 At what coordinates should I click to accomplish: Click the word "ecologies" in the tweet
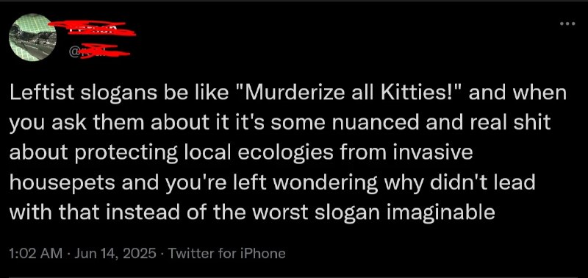285,154
